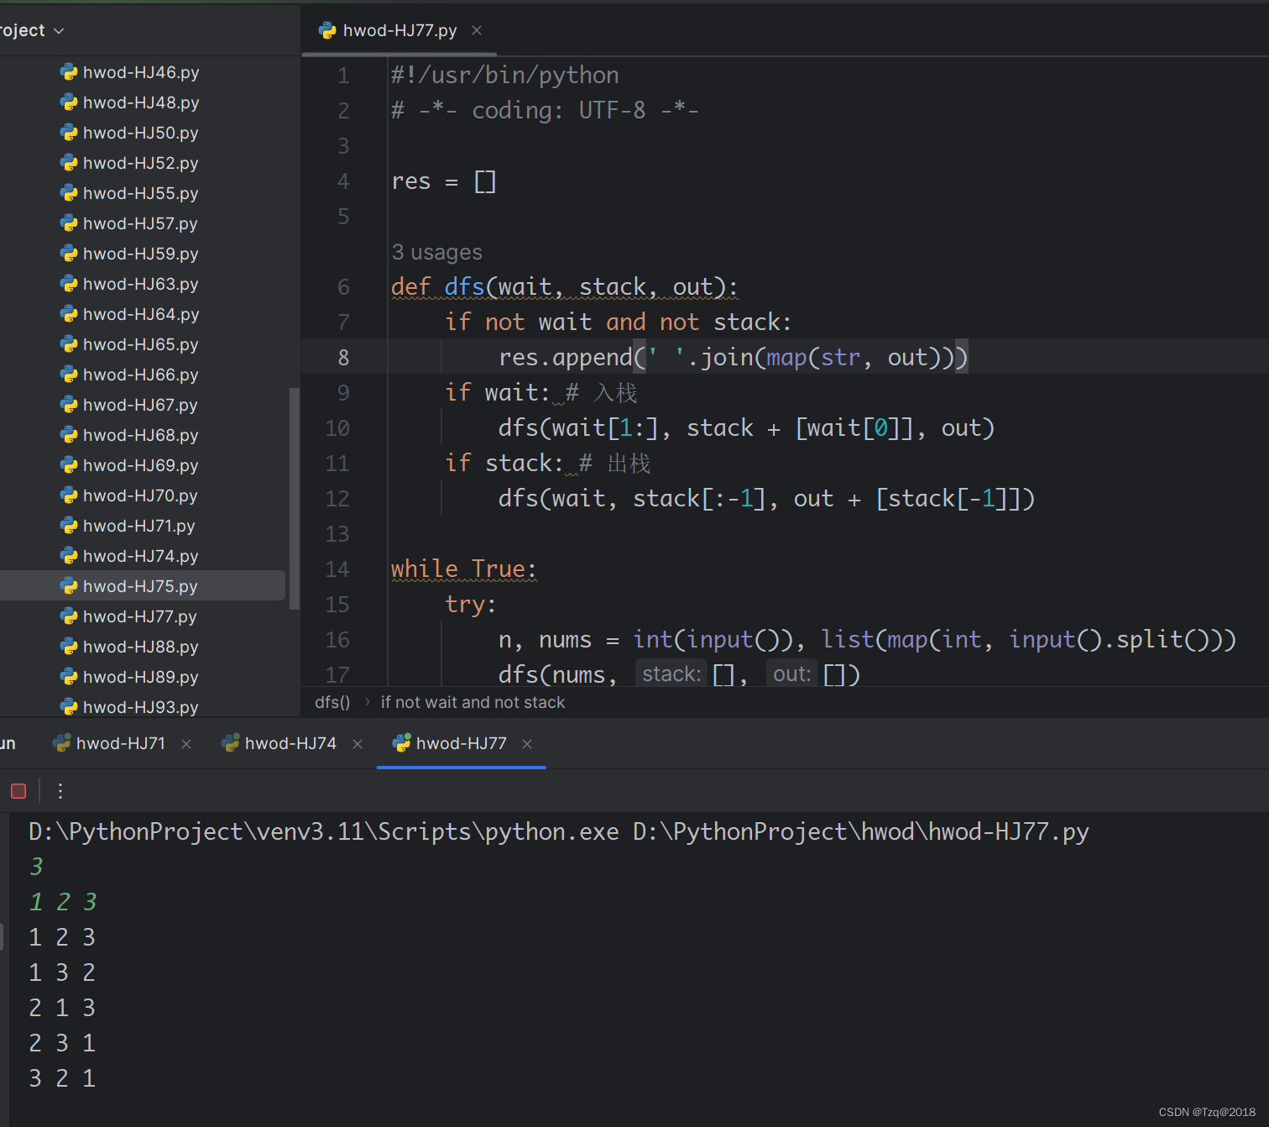Select hwod-HJ59.py file
Image resolution: width=1269 pixels, height=1127 pixels.
(x=141, y=254)
